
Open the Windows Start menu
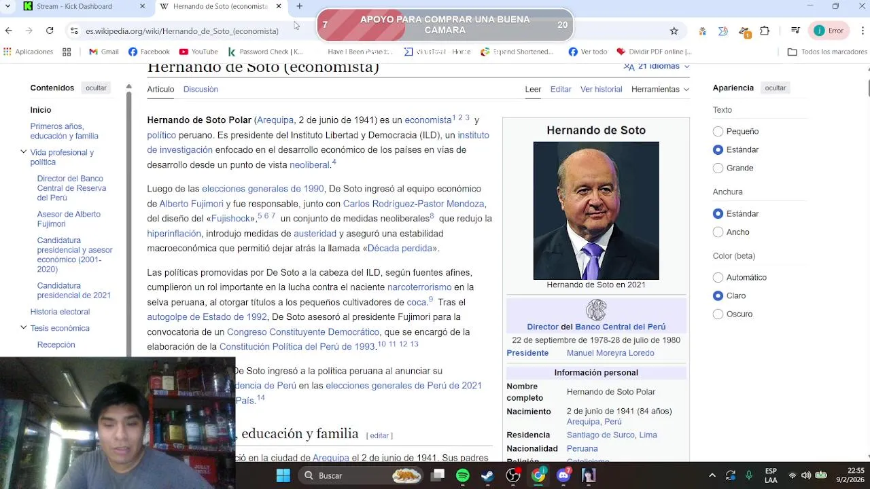pos(283,475)
